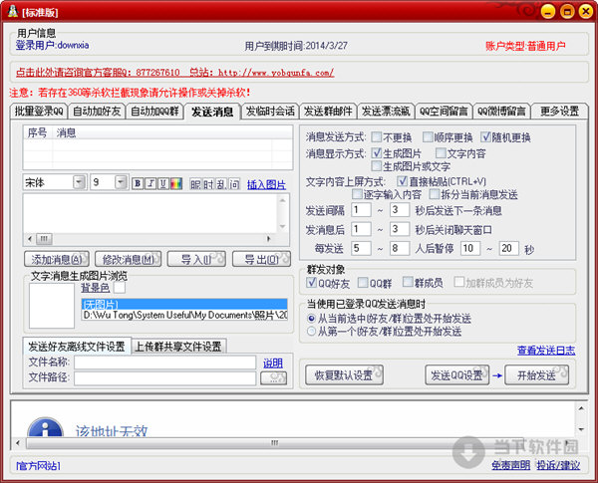Select 从第一个好友/群位置处开始发送 radio
Image resolution: width=598 pixels, height=483 pixels.
(312, 331)
